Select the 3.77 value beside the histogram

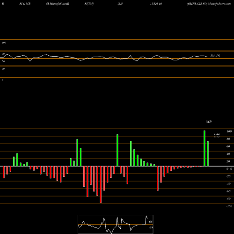point(217,137)
